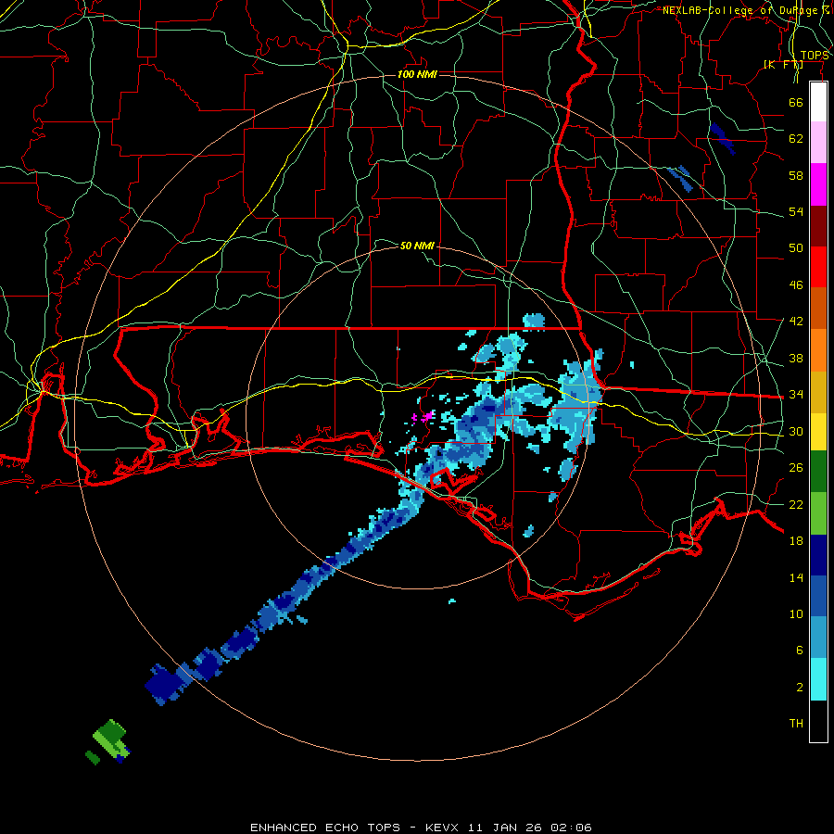Click the cyan swatch in the color scale
This screenshot has width=834, height=834.
tap(818, 679)
